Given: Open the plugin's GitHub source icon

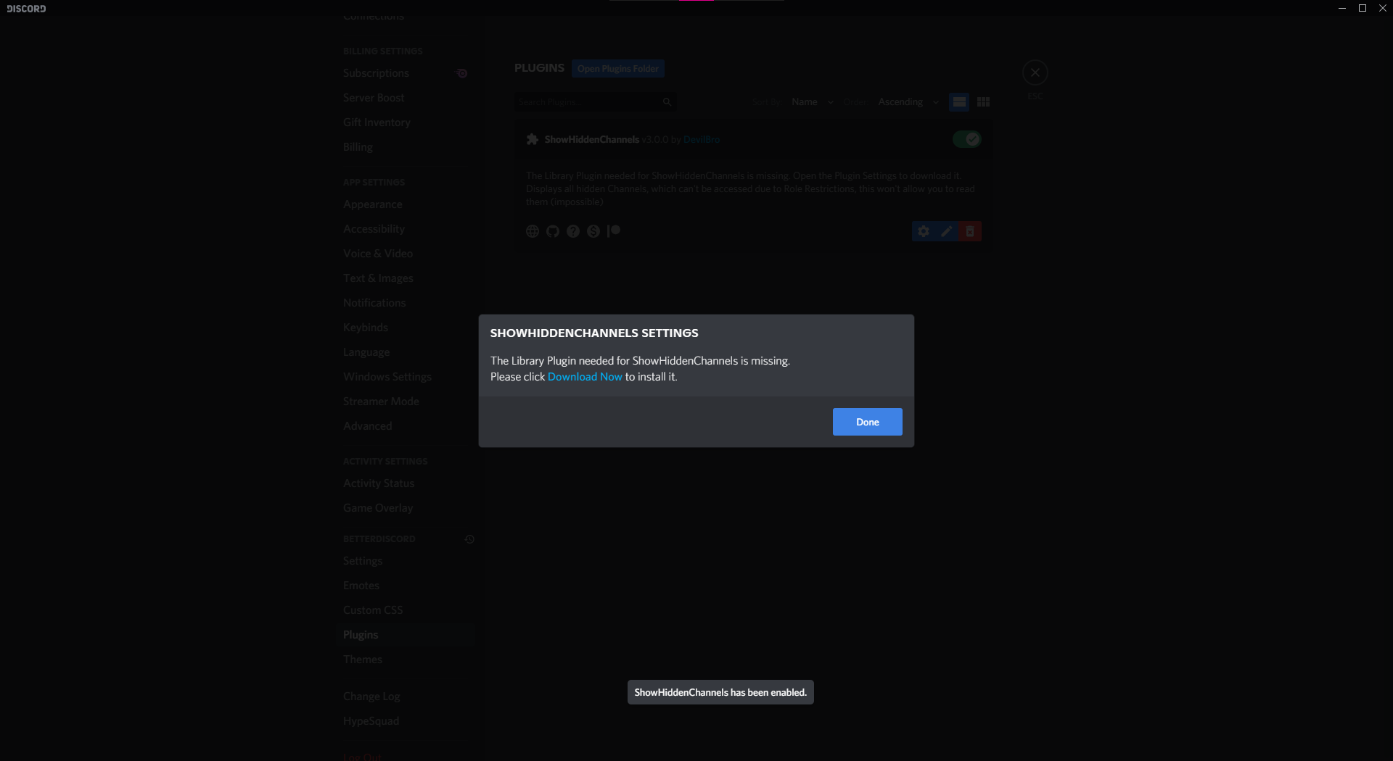Looking at the screenshot, I should click(552, 230).
